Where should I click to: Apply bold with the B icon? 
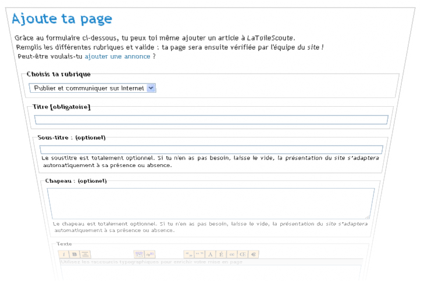pyautogui.click(x=75, y=254)
